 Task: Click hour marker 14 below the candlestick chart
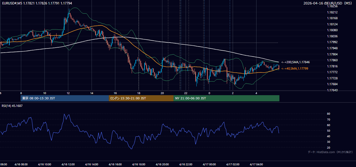click(x=92, y=93)
